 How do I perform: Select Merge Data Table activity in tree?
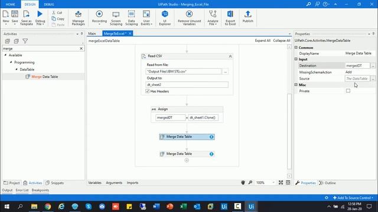coord(42,77)
